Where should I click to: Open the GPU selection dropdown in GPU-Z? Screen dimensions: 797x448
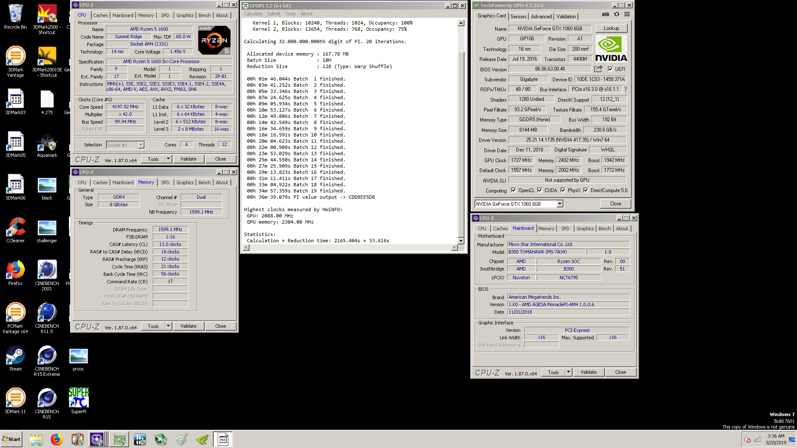click(560, 204)
